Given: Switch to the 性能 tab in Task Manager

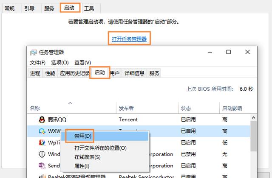Looking at the screenshot, I should click(x=50, y=73).
